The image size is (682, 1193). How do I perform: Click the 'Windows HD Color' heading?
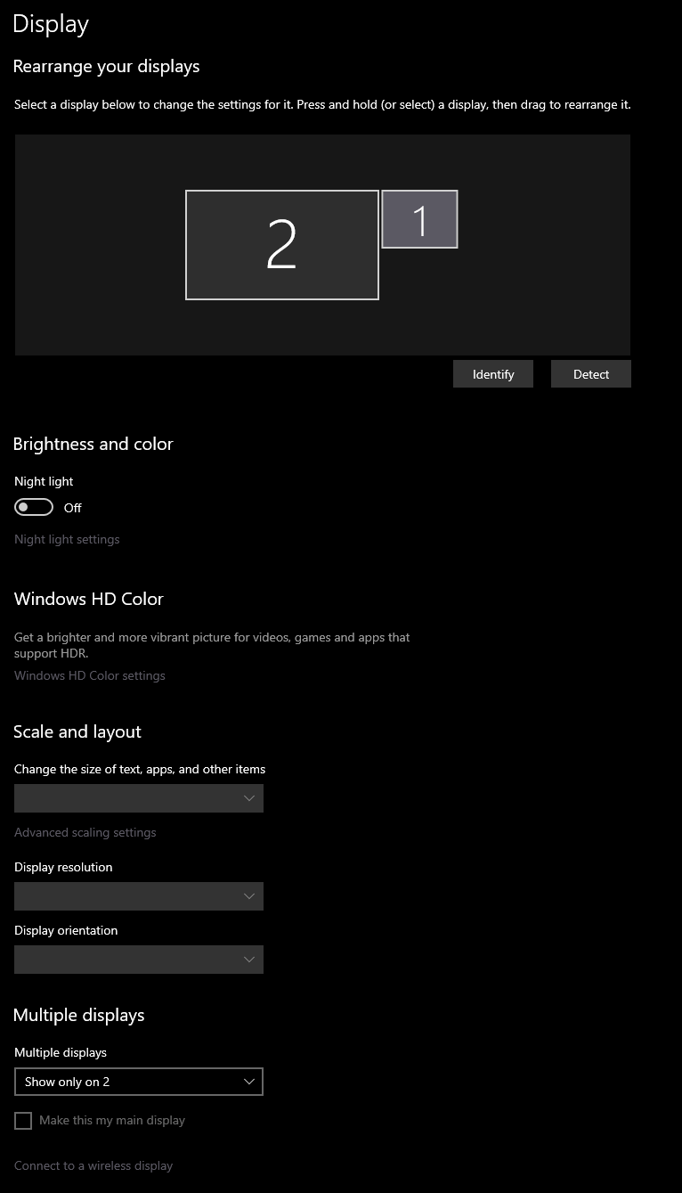[x=89, y=599]
